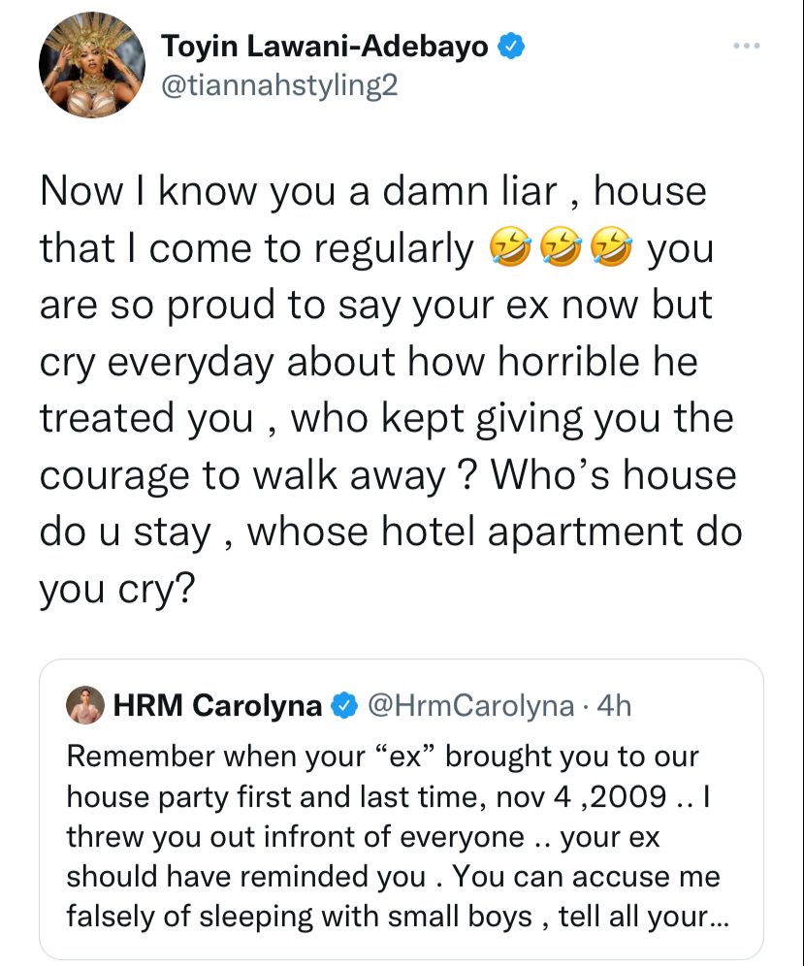Open the three-dot more options menu
This screenshot has height=966, width=804.
(747, 46)
